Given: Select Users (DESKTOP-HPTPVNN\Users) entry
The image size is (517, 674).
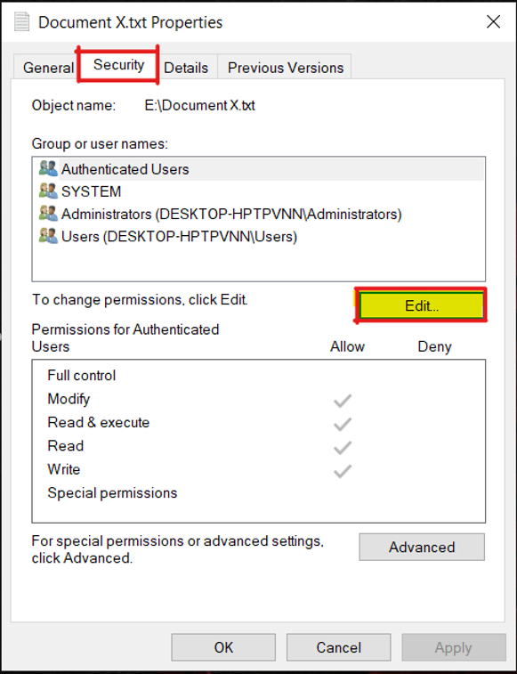Looking at the screenshot, I should tap(259, 237).
